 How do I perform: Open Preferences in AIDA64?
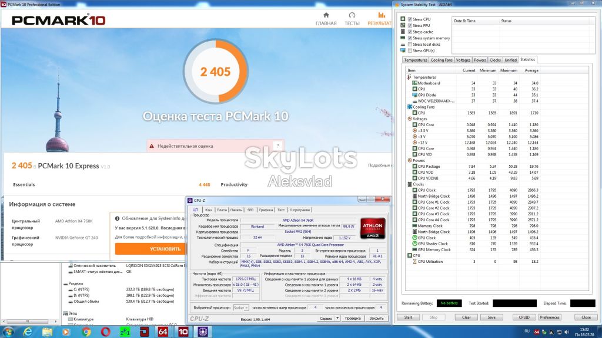550,317
